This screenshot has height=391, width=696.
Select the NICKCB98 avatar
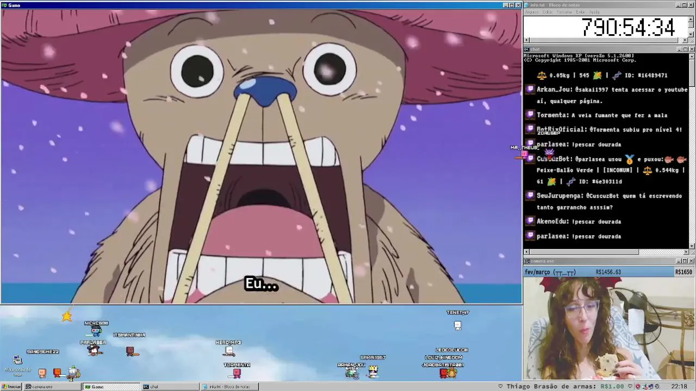click(x=96, y=331)
